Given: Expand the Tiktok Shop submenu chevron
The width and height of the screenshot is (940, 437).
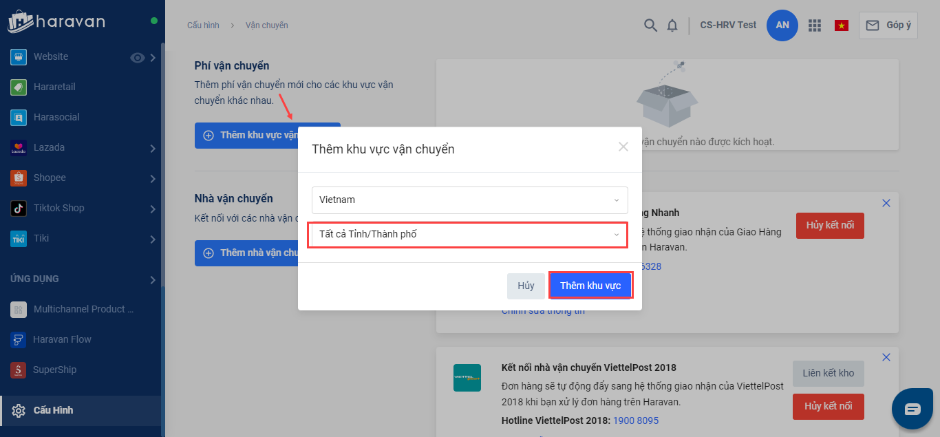Looking at the screenshot, I should coord(153,209).
